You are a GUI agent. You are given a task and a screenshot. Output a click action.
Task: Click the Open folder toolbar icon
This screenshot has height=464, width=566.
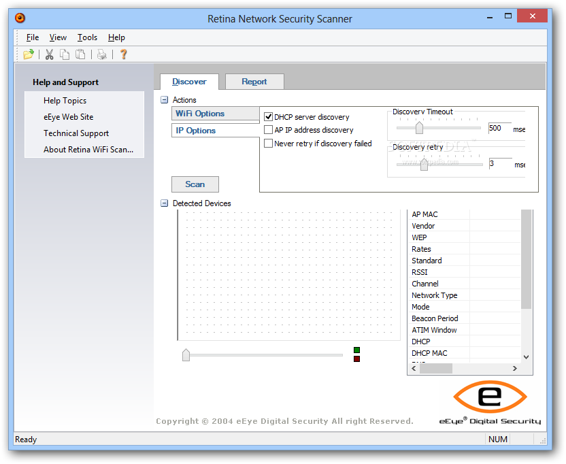28,54
